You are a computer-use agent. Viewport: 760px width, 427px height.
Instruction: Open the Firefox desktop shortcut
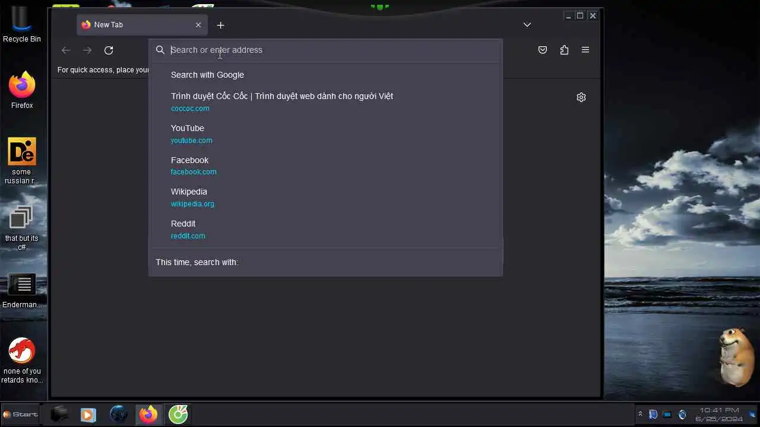(22, 90)
